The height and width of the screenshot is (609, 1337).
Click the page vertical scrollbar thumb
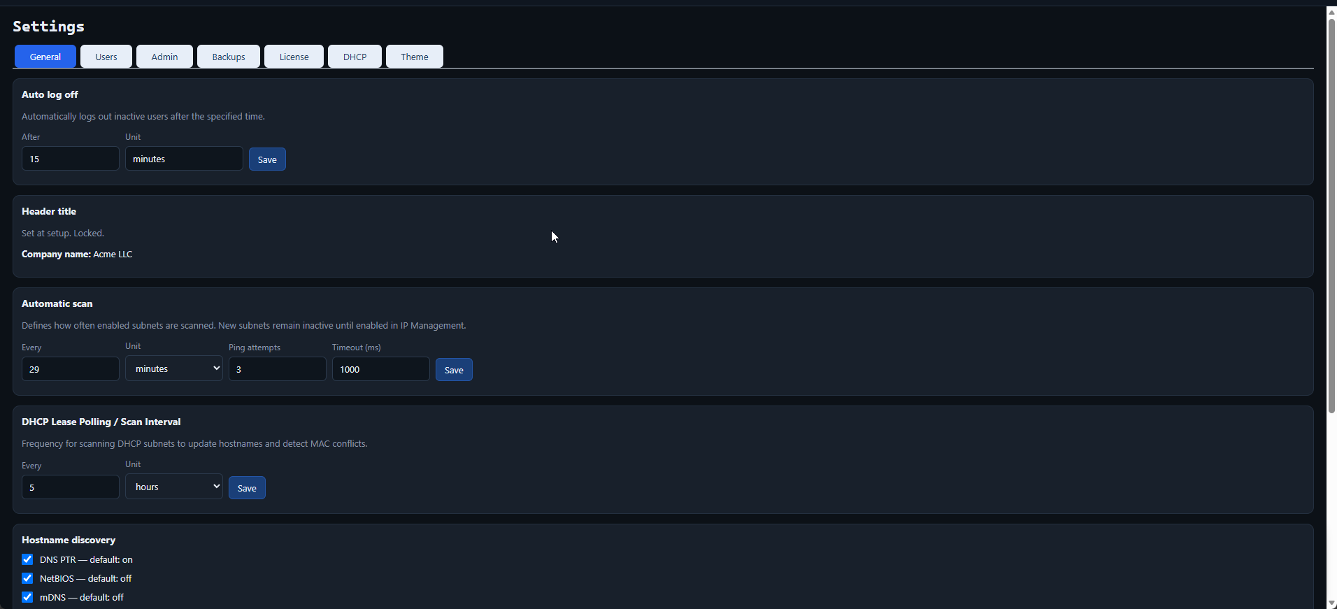point(1332,215)
